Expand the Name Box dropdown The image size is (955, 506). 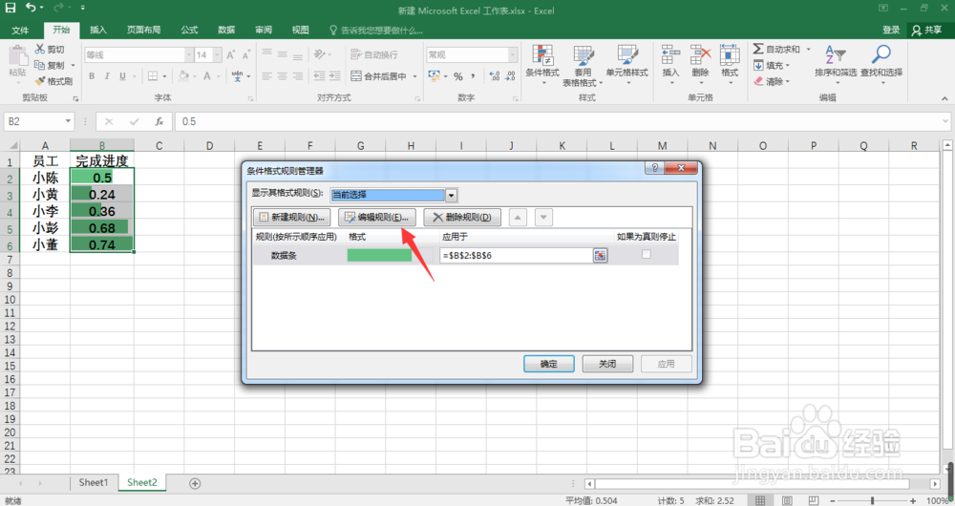pyautogui.click(x=68, y=121)
